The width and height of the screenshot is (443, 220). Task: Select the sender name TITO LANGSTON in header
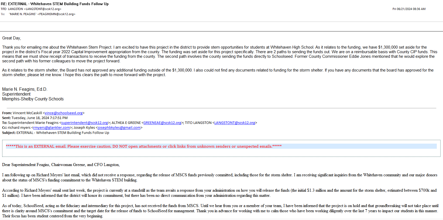(x=15, y=9)
